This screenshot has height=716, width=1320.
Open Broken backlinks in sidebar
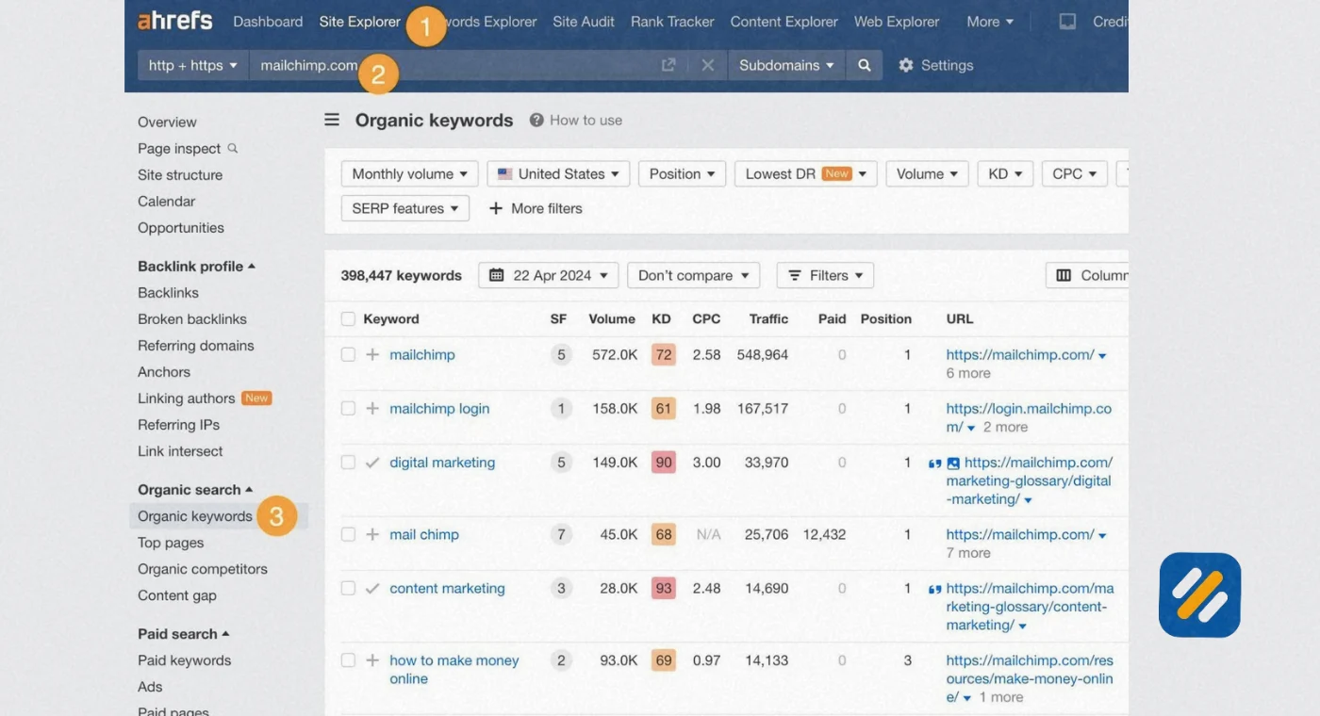tap(192, 319)
